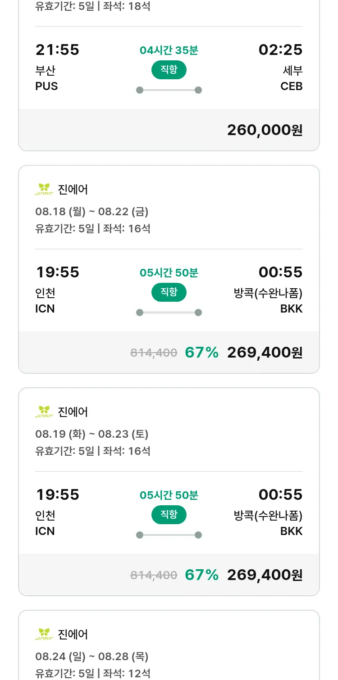
Task: Tap 방콕(수완나폼) destination on the 08.18 flight
Action: pyautogui.click(x=268, y=293)
